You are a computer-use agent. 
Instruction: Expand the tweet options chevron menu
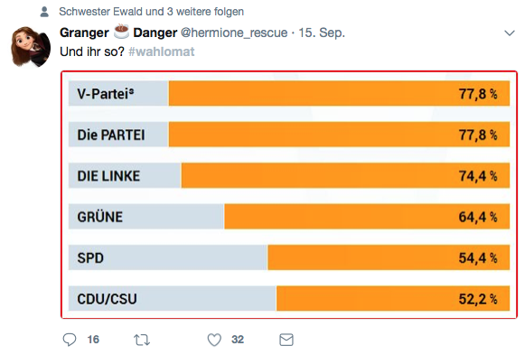(x=510, y=33)
